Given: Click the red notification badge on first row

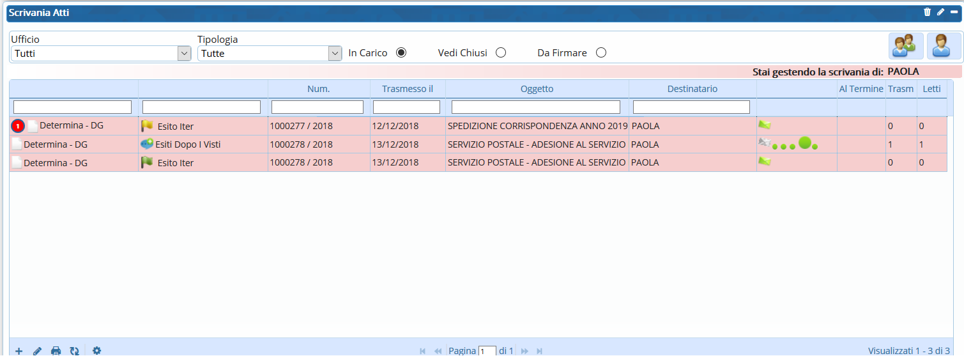Looking at the screenshot, I should coord(18,127).
